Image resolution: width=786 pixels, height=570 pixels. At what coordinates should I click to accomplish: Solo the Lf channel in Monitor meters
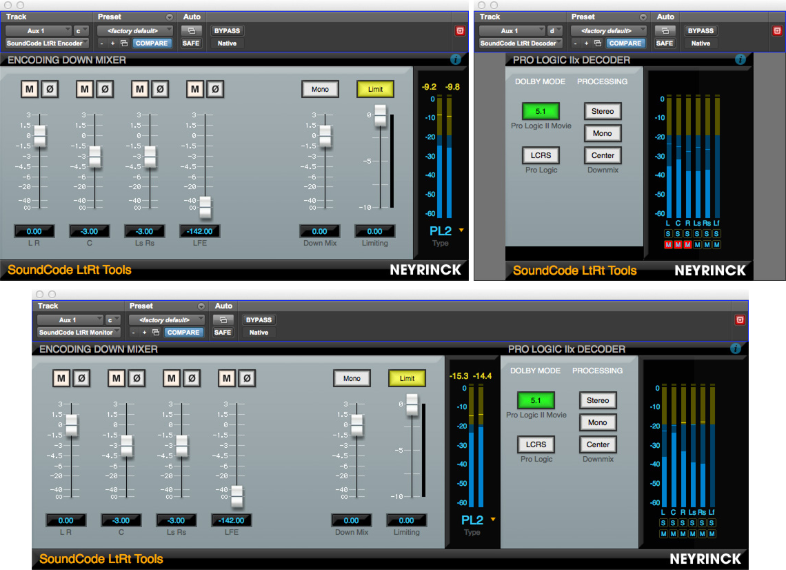click(x=712, y=523)
